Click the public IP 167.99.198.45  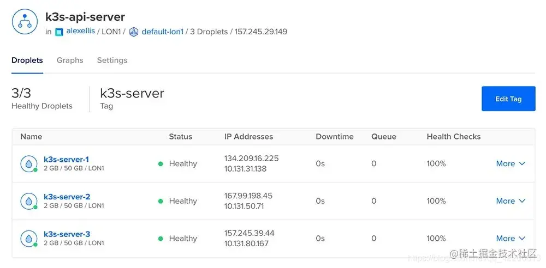point(248,196)
